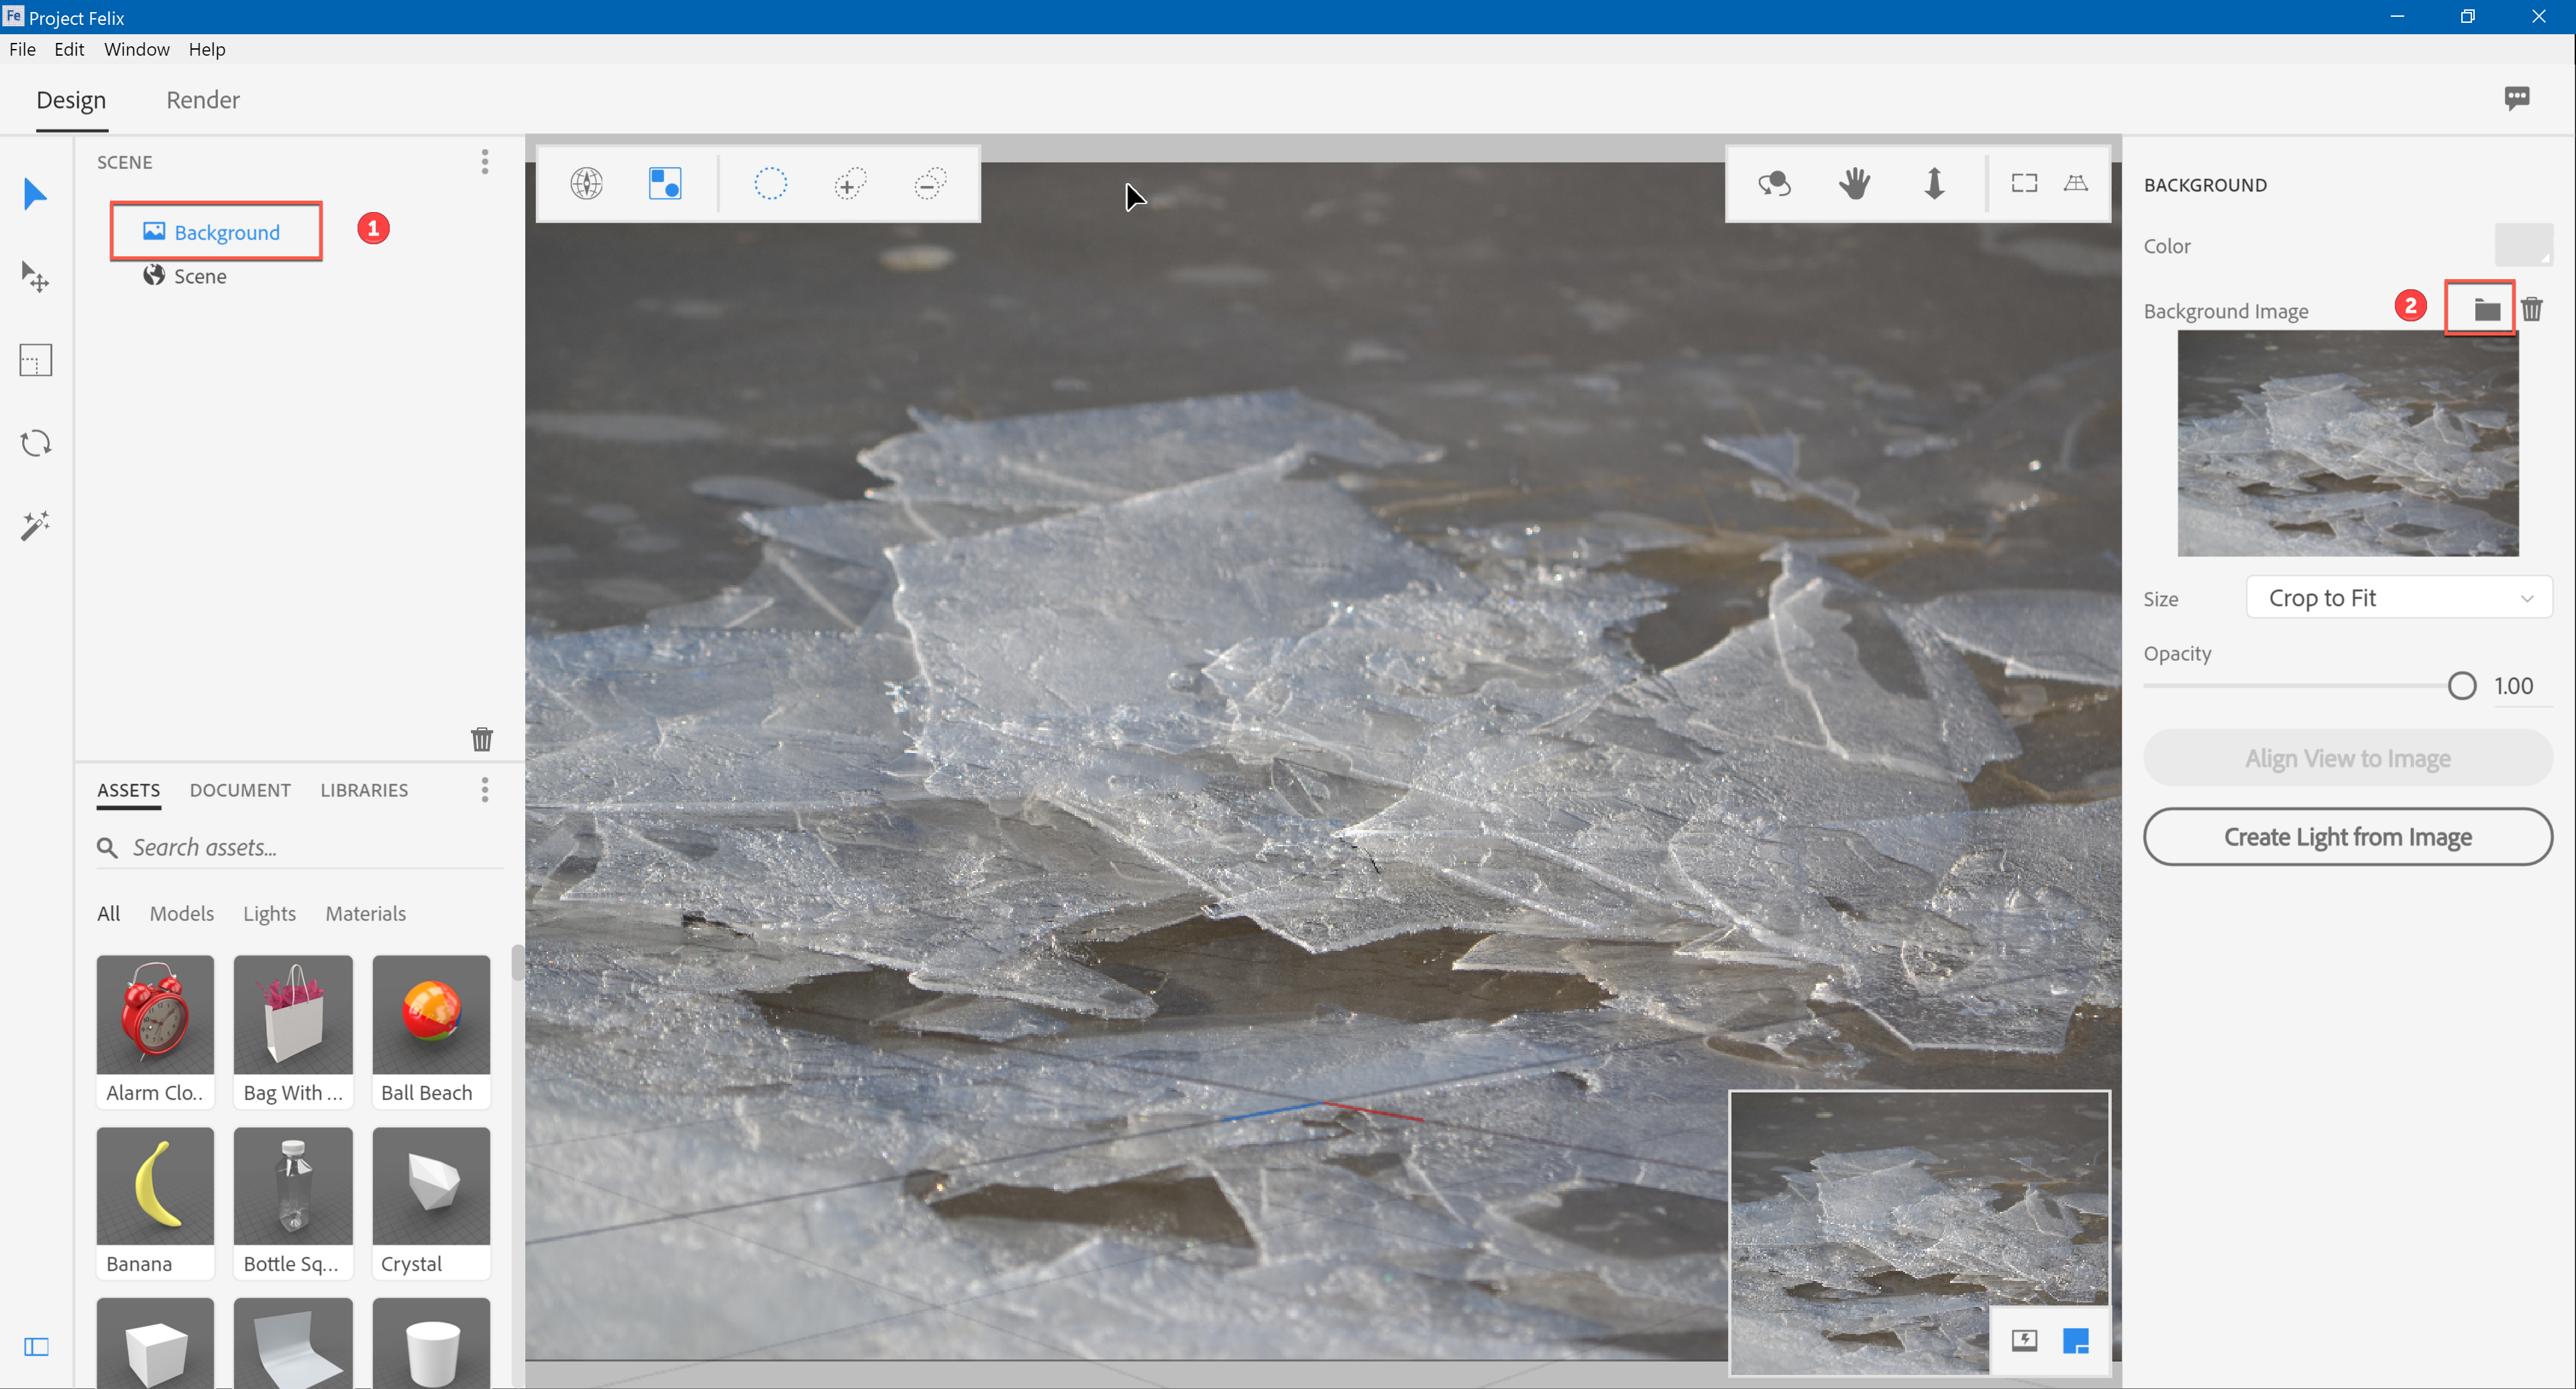This screenshot has height=1389, width=2576.
Task: Expand the Crop to Fit size dropdown
Action: [2399, 598]
